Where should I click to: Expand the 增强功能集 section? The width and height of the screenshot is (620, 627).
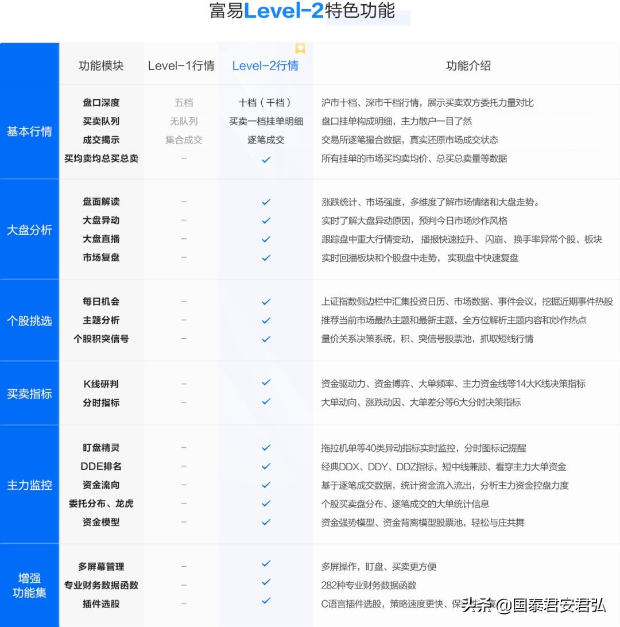pos(29,586)
